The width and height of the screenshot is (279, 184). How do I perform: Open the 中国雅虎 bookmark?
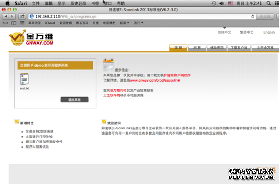coord(109,23)
